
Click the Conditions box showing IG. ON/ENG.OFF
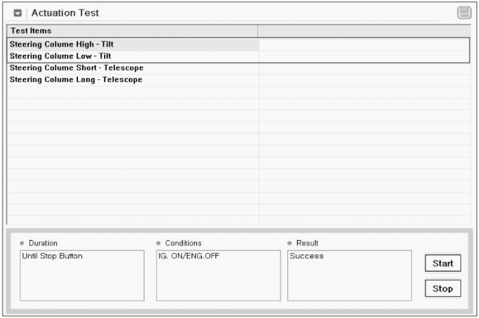[218, 275]
